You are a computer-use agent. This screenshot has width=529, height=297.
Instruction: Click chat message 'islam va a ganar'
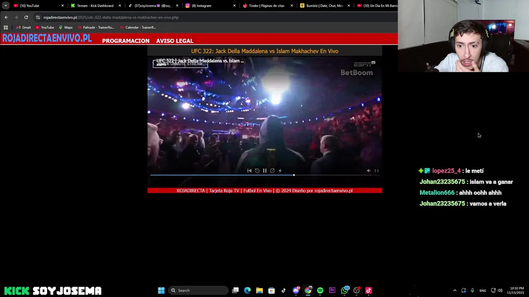pyautogui.click(x=491, y=182)
